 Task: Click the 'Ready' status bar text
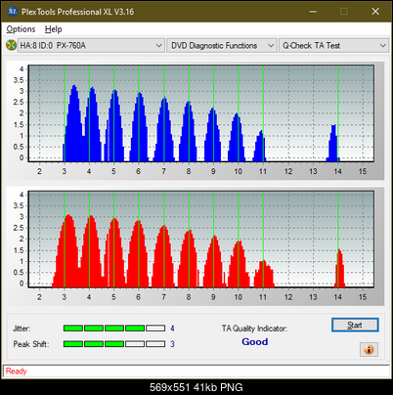click(x=16, y=372)
